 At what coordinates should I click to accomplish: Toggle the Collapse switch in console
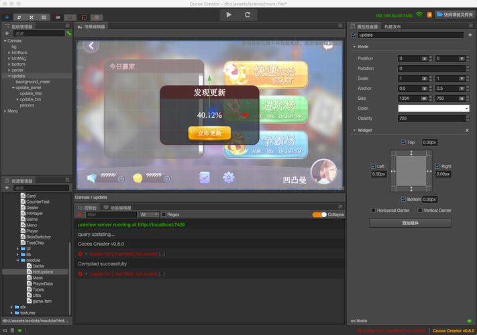[319, 214]
